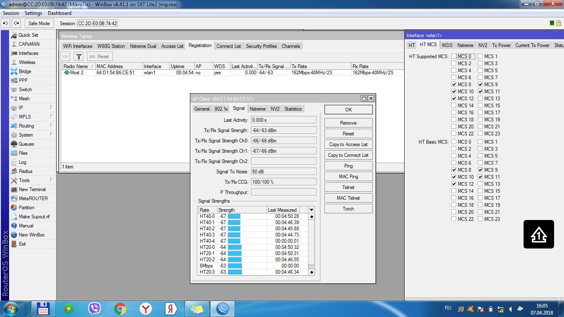
Task: Open New Terminal from sidebar
Action: point(32,189)
